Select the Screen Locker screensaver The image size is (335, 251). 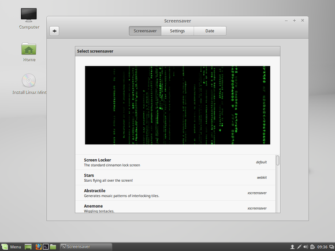pyautogui.click(x=176, y=162)
